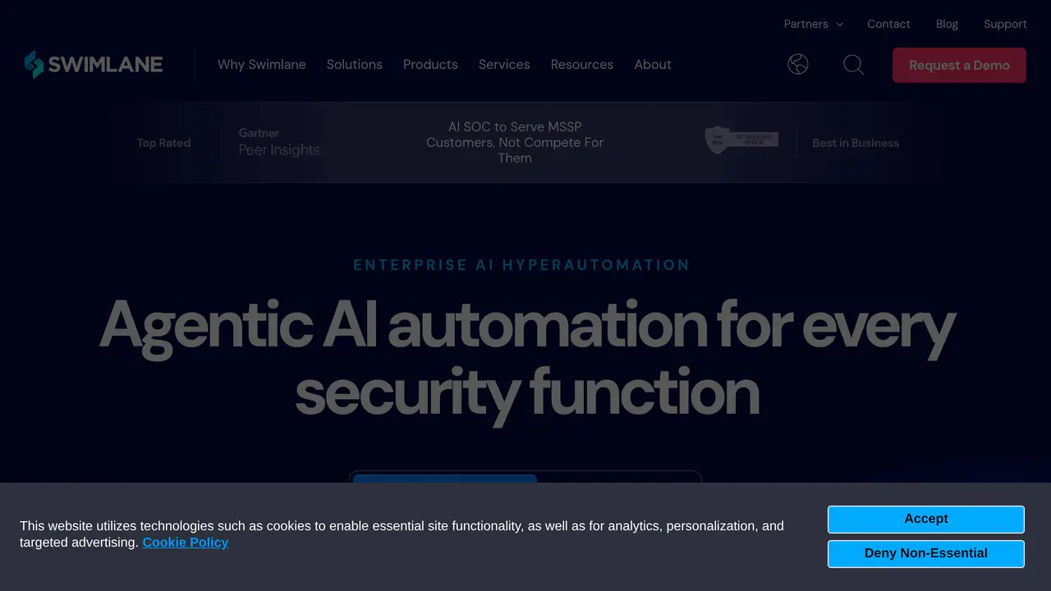The height and width of the screenshot is (591, 1051).
Task: Open the About menu
Action: [x=653, y=64]
